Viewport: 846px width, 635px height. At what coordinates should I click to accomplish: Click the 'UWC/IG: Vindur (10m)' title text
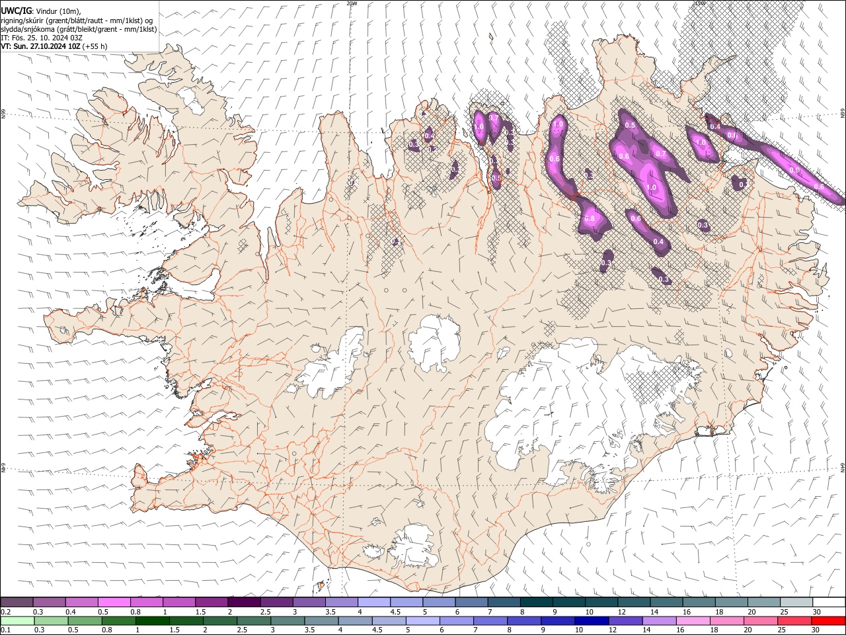point(41,11)
